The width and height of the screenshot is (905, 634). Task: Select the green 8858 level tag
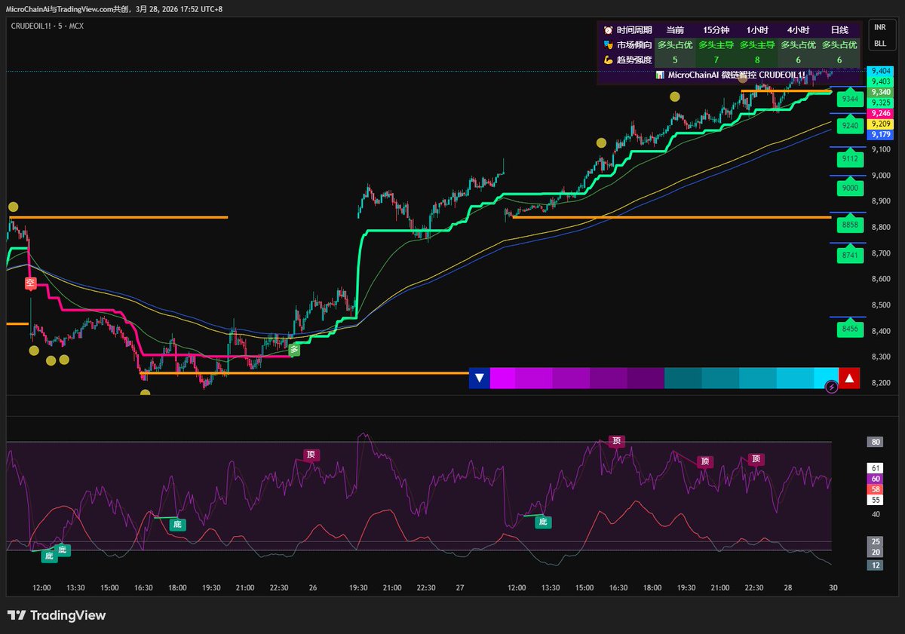851,225
